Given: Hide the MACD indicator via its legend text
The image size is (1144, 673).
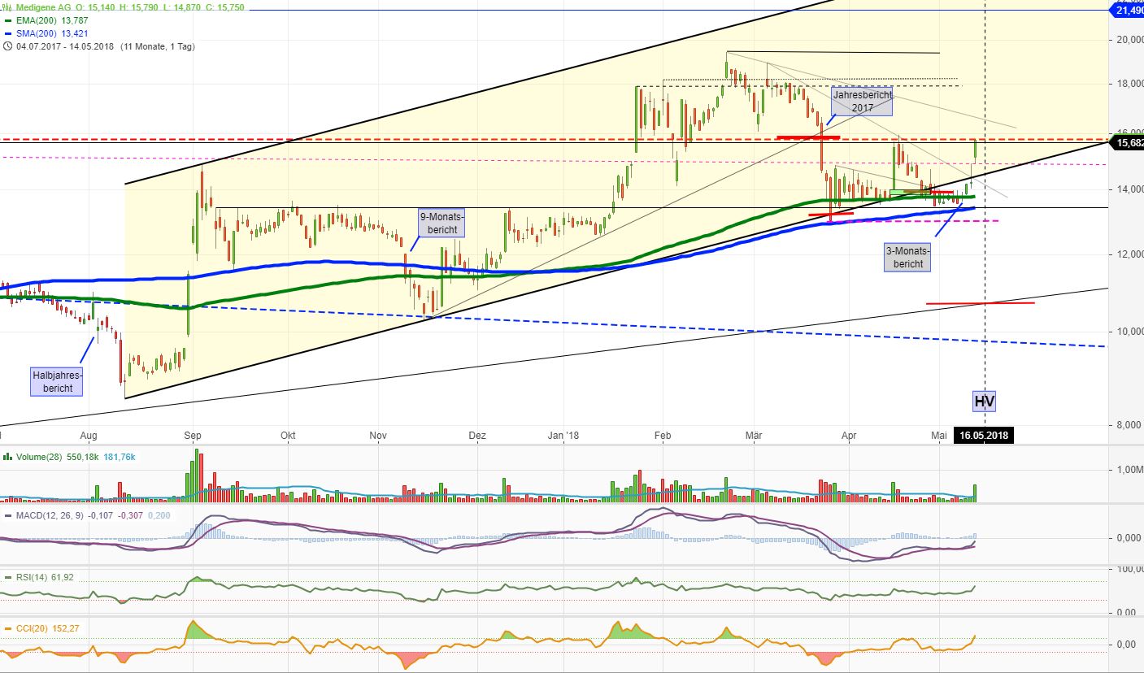Looking at the screenshot, I should pyautogui.click(x=50, y=515).
